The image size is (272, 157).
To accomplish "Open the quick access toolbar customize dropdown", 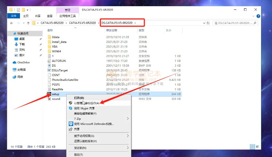I will coord(27,10).
